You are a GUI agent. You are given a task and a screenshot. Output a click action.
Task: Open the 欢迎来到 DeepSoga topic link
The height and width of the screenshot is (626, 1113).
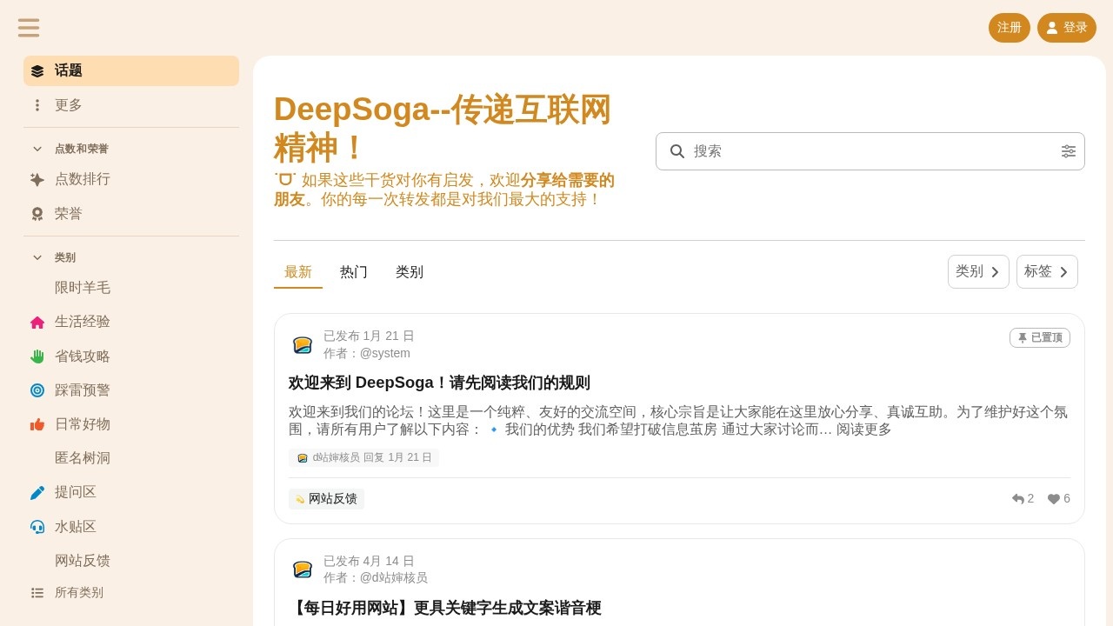pyautogui.click(x=439, y=383)
